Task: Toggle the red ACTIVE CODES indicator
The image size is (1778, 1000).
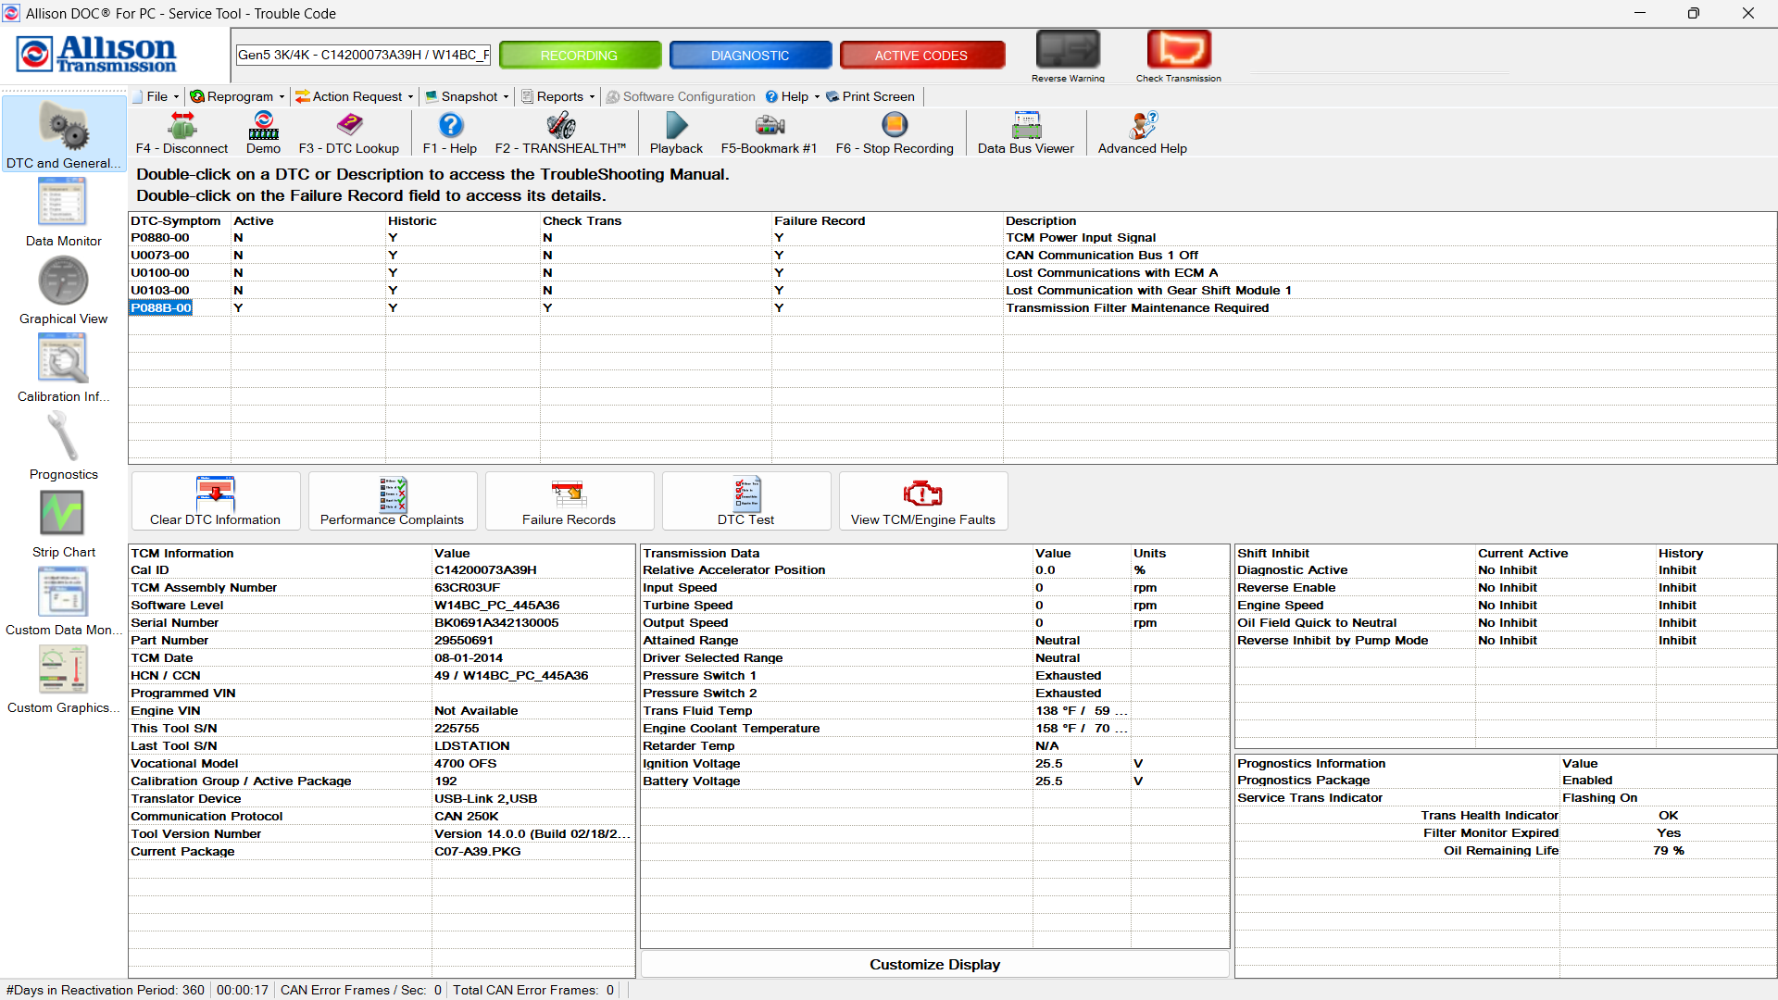Action: (921, 56)
